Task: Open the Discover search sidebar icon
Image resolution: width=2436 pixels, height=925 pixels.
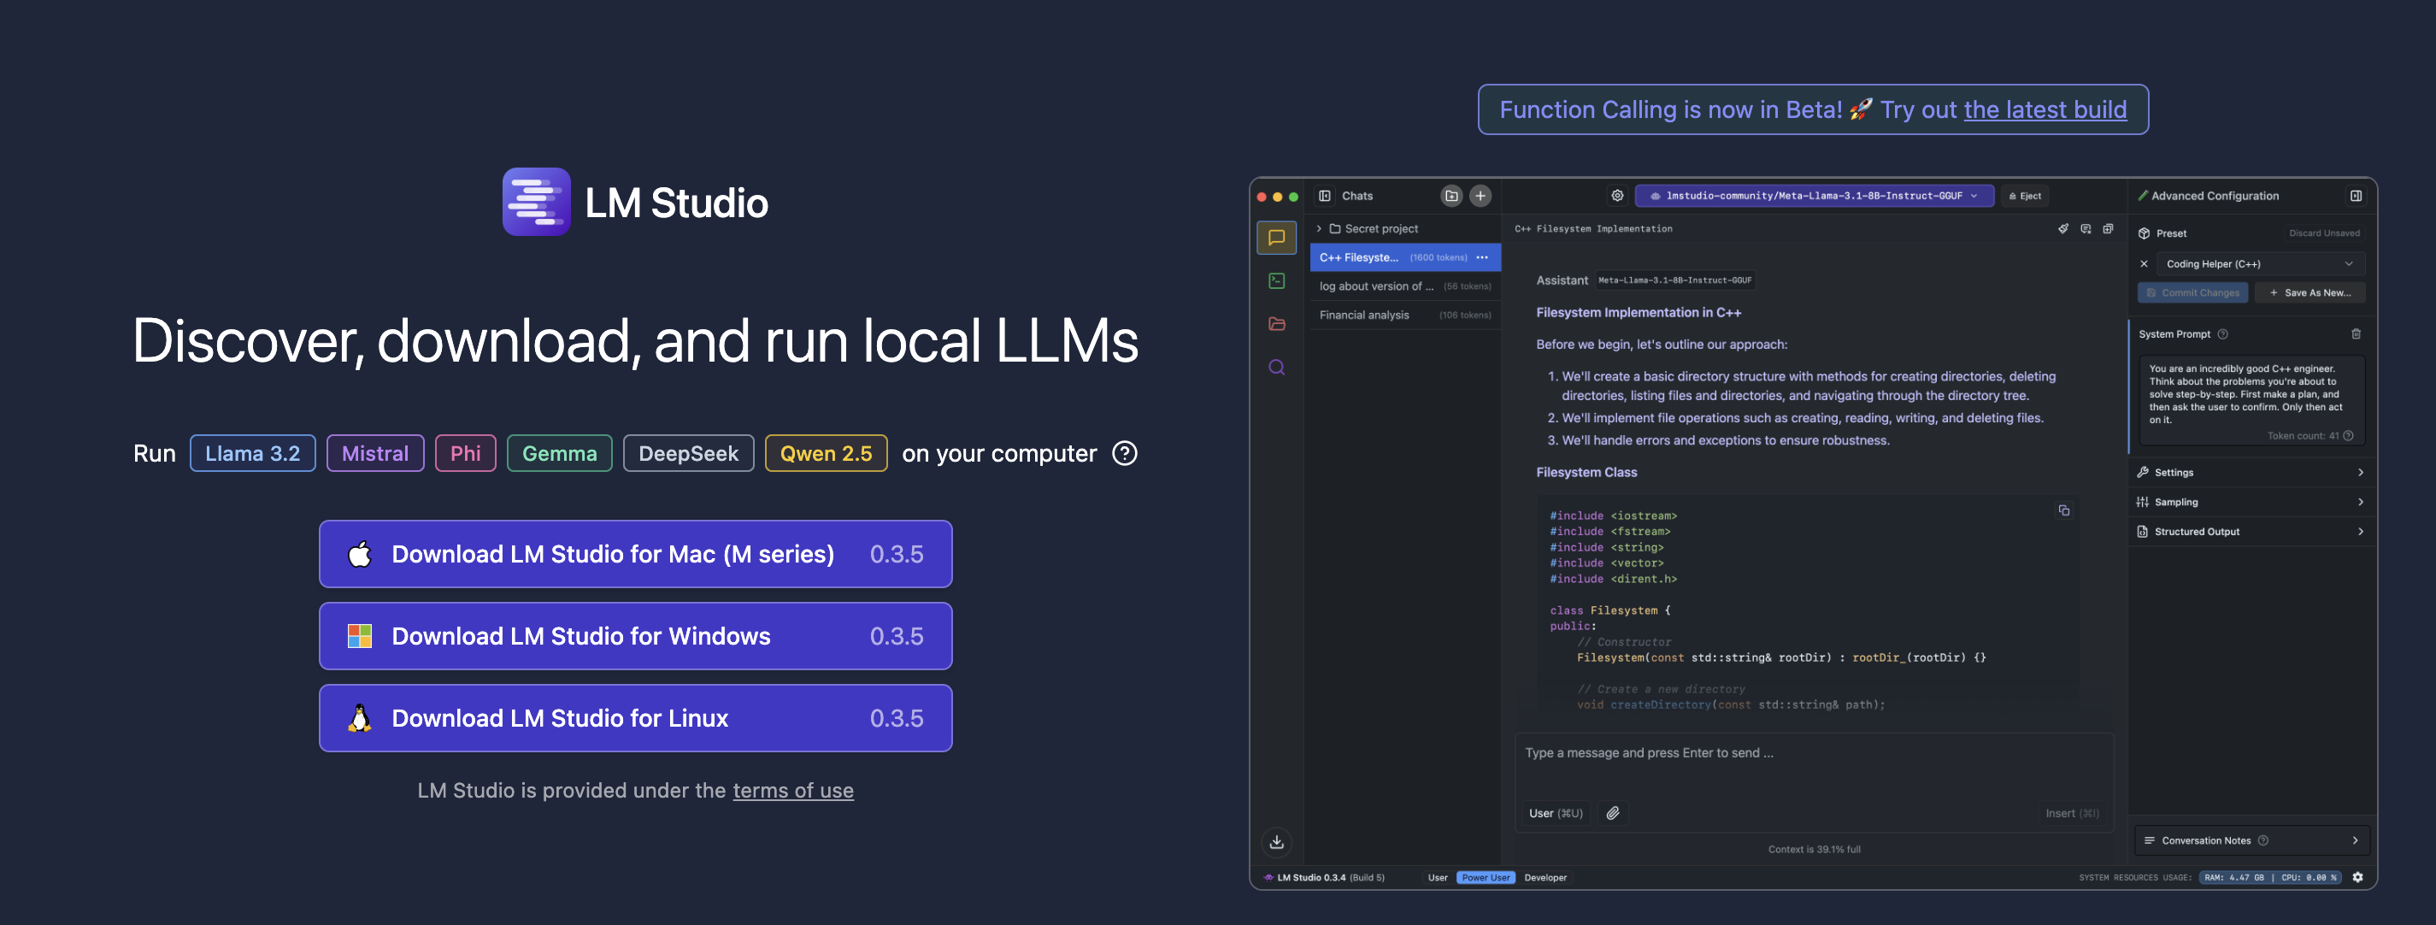Action: click(x=1275, y=367)
